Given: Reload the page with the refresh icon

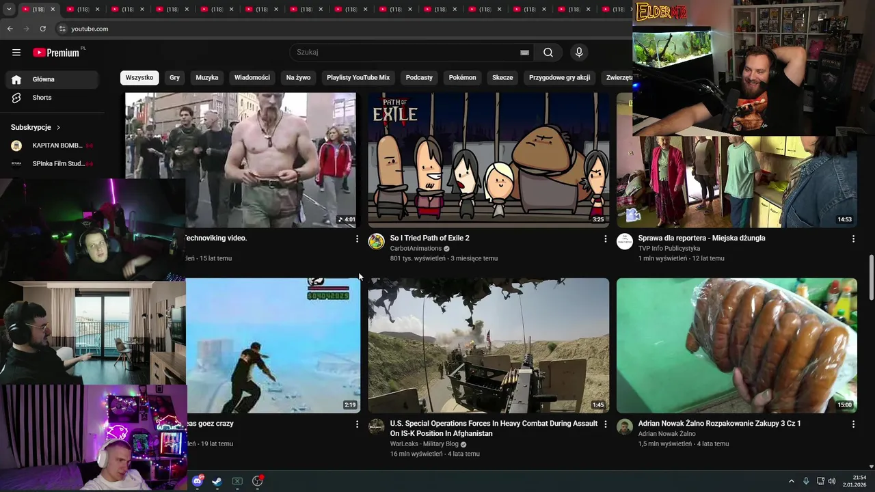Looking at the screenshot, I should click(42, 29).
